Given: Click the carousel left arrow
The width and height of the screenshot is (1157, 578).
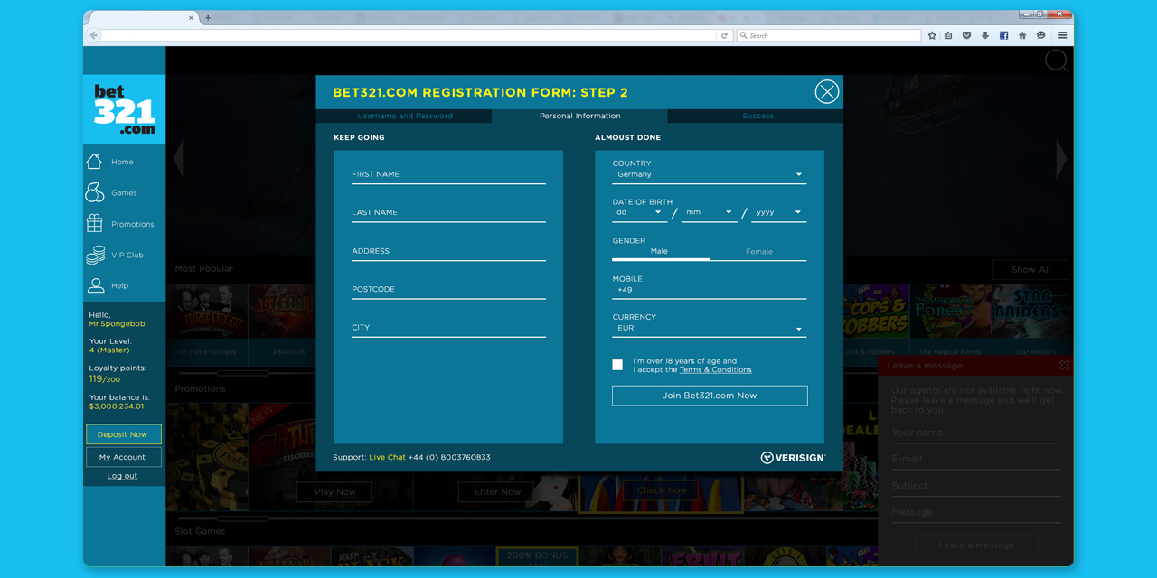Looking at the screenshot, I should [179, 158].
